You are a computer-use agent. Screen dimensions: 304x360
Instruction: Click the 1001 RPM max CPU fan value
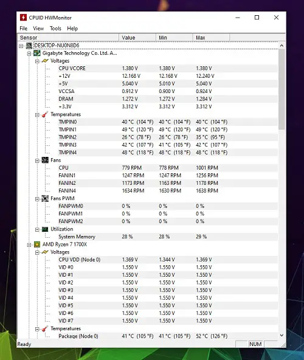click(207, 168)
